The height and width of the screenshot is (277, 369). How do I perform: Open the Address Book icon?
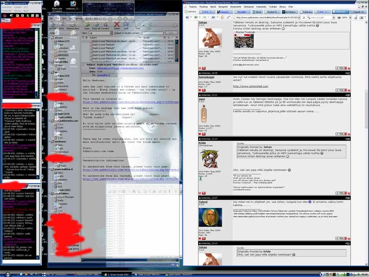pos(72,25)
